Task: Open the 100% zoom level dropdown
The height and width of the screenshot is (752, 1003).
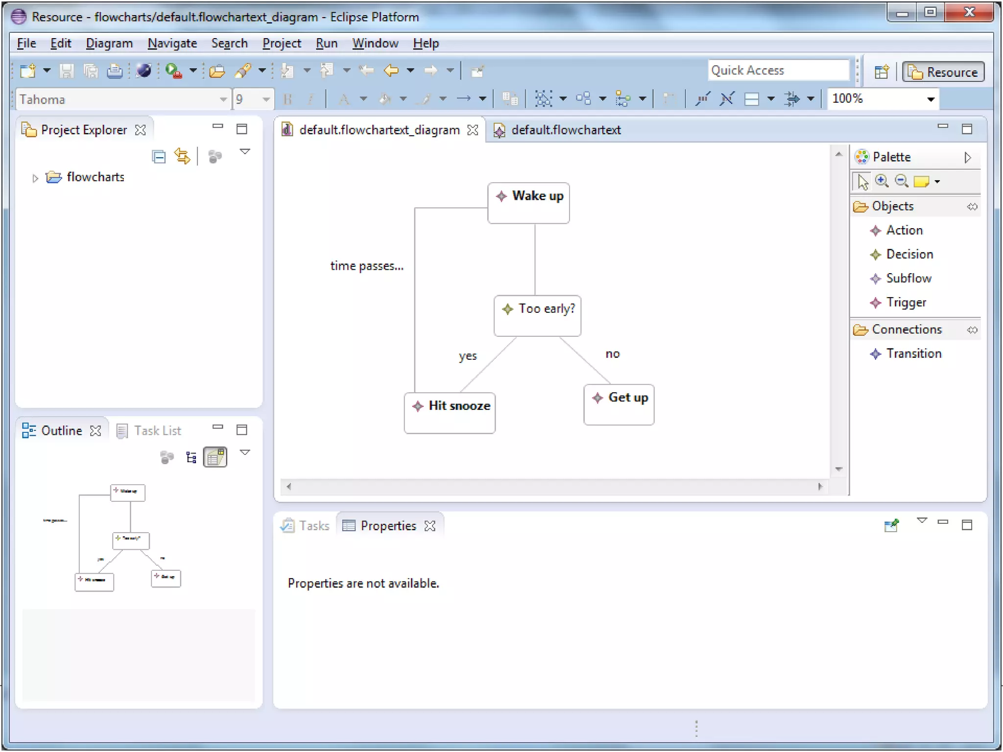Action: pyautogui.click(x=931, y=99)
